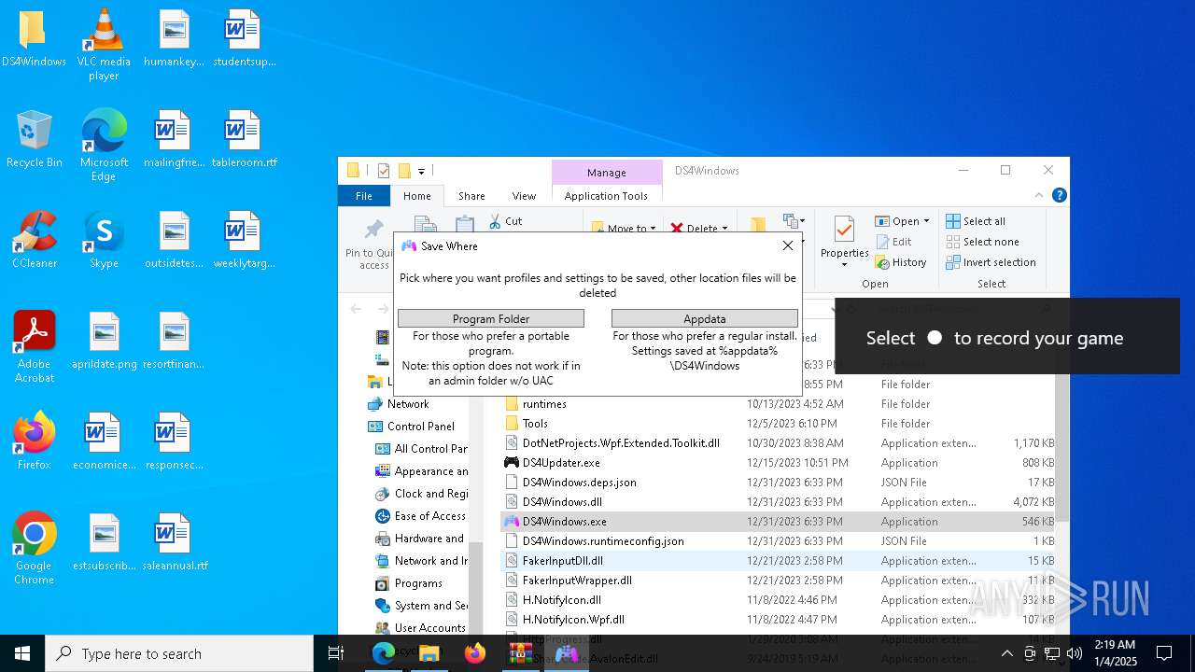
Task: Click Invert selection in ribbon
Action: pos(991,262)
